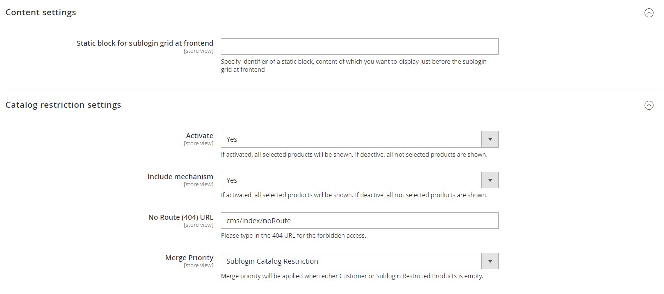Click the 404 URL forbidden access hint
This screenshot has height=294, width=664.
tap(294, 235)
